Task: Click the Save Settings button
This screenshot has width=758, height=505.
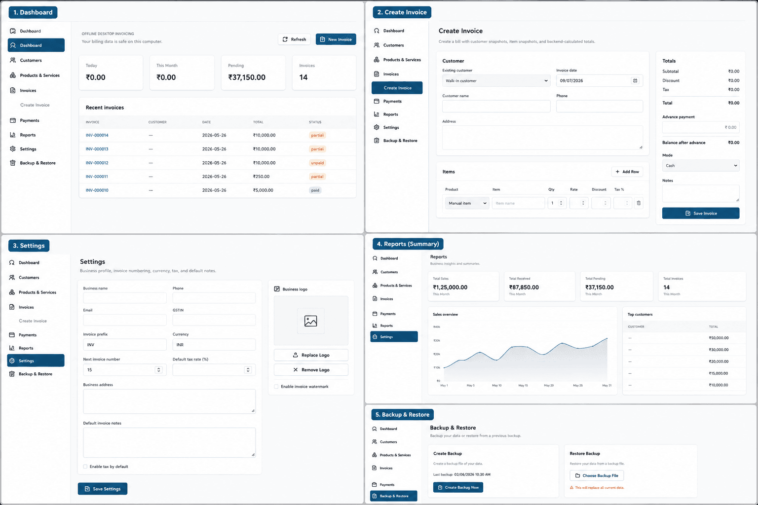Action: point(103,489)
